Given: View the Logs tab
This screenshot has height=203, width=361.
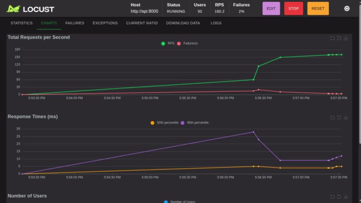Looking at the screenshot, I should [x=216, y=23].
